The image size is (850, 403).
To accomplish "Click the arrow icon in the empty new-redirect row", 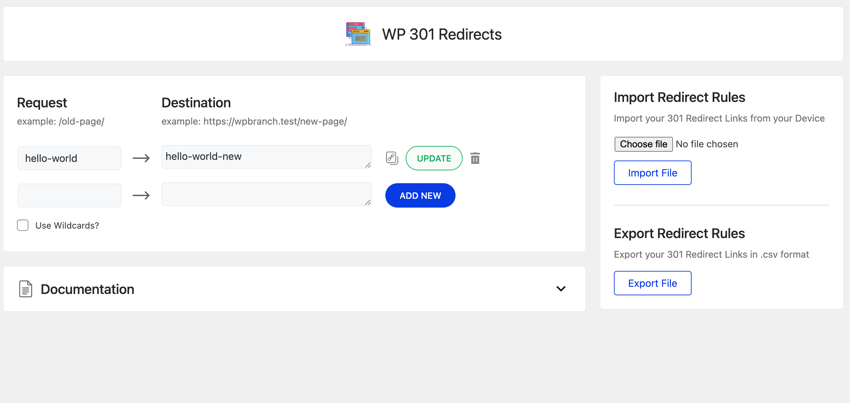I will pos(141,195).
